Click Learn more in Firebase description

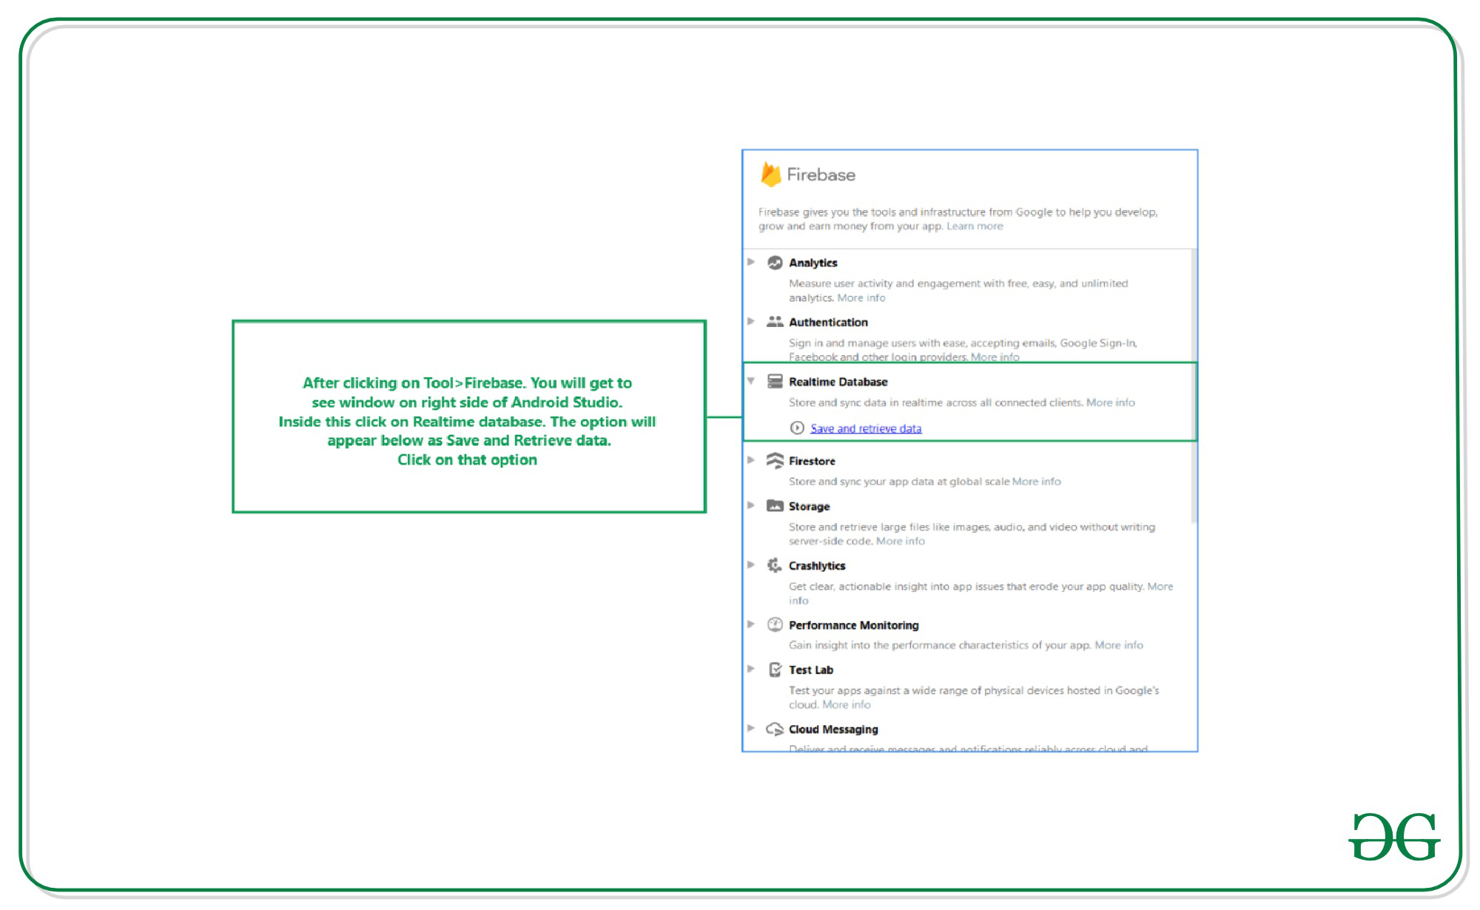click(x=975, y=226)
